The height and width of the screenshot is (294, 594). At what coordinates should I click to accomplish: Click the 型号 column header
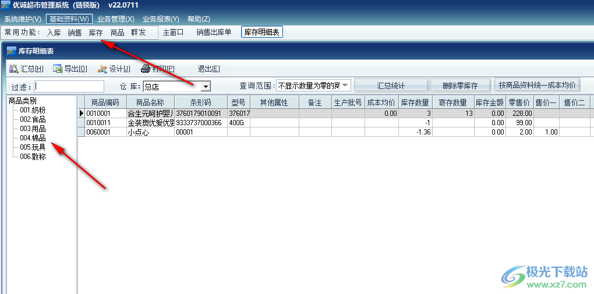tap(239, 102)
